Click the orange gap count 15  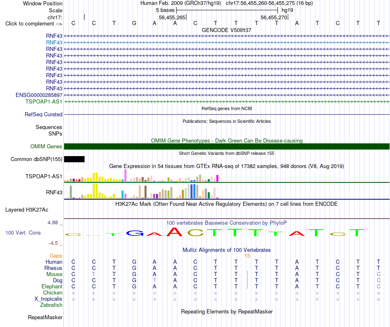pos(247,256)
